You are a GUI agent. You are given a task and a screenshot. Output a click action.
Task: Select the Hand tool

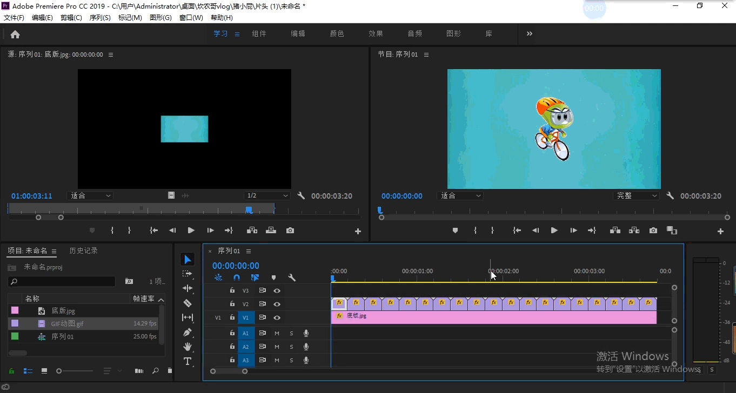pyautogui.click(x=188, y=347)
